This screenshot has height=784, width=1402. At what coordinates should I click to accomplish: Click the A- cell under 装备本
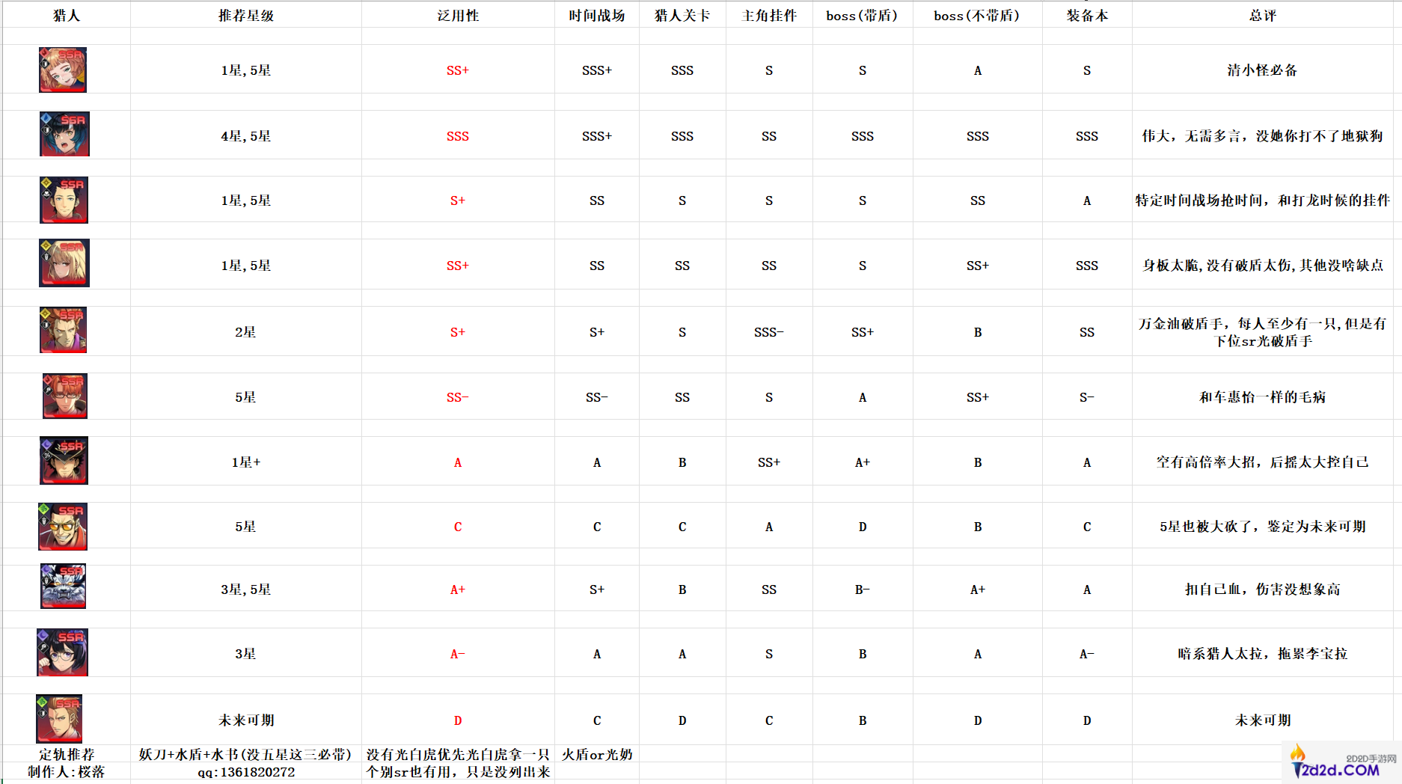1087,653
